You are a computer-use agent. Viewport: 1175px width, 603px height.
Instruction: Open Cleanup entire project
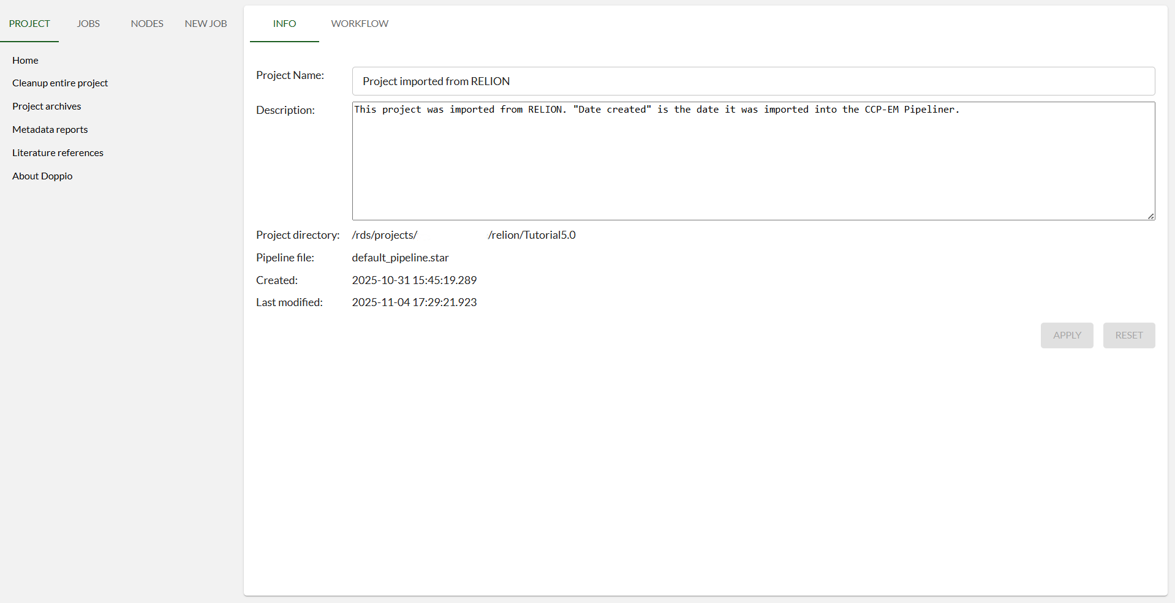[x=60, y=83]
